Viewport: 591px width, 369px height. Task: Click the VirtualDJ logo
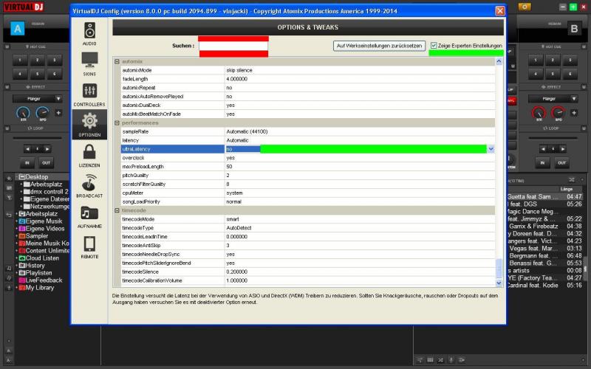pos(24,7)
